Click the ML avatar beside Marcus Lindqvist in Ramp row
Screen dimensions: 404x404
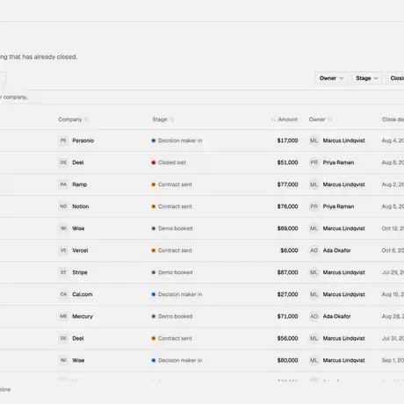click(314, 184)
